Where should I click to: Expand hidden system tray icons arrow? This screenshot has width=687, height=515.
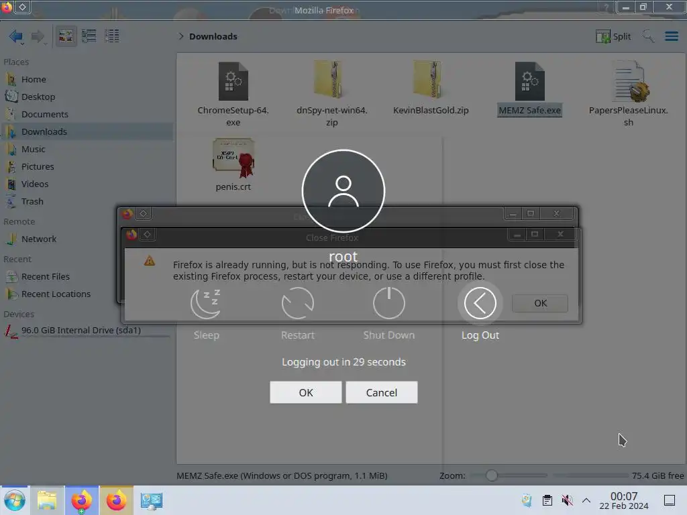tap(586, 500)
